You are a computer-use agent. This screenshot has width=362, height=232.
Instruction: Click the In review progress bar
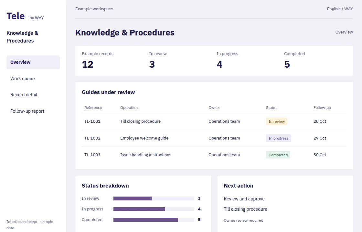coord(154,198)
